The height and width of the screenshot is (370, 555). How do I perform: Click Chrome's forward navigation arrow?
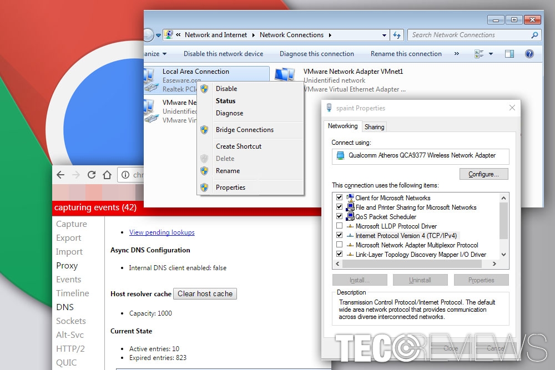[75, 175]
